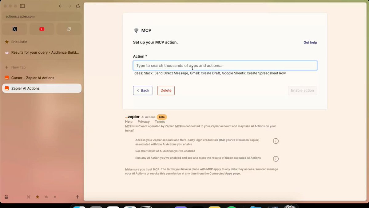The height and width of the screenshot is (208, 369).
Task: Go forward using the browser arrow
Action: coord(69,6)
